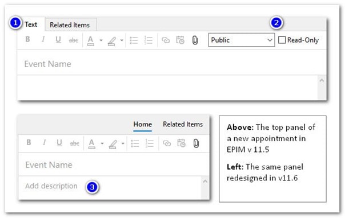Open highlight color dropdown arrow in bottom panel

pos(123,143)
